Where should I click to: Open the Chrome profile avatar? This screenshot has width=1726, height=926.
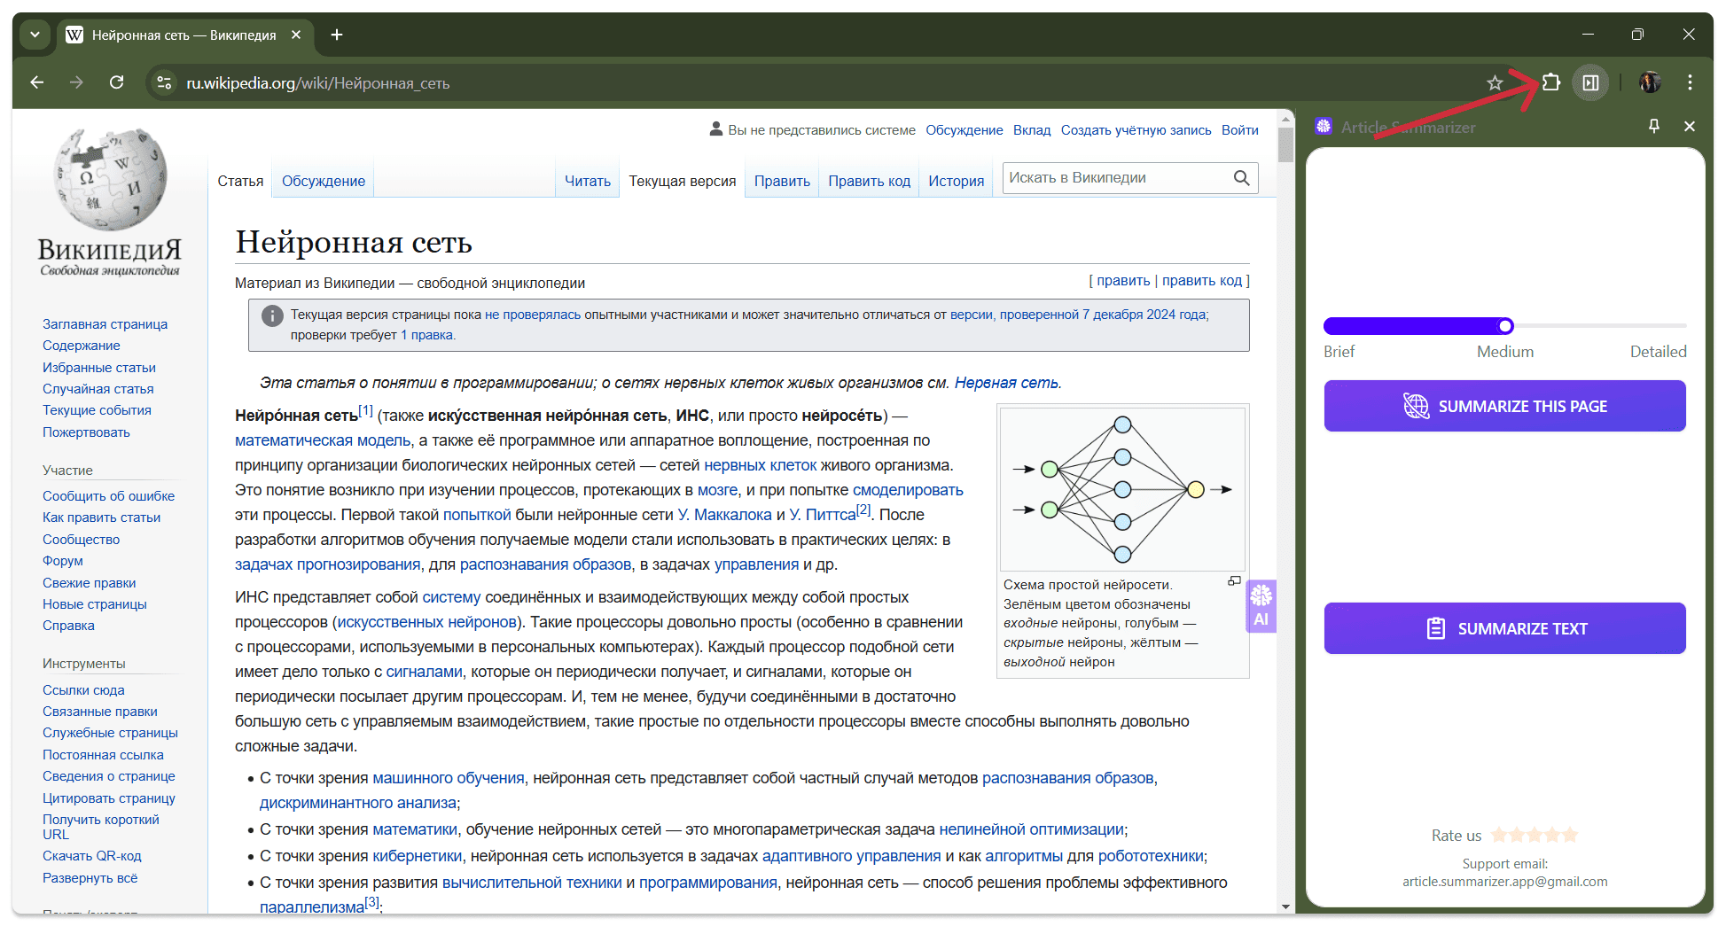[x=1650, y=82]
